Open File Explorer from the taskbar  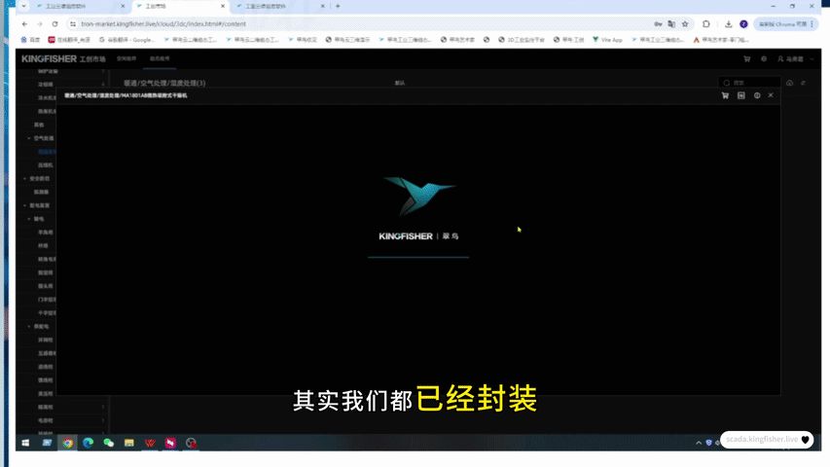tap(129, 443)
